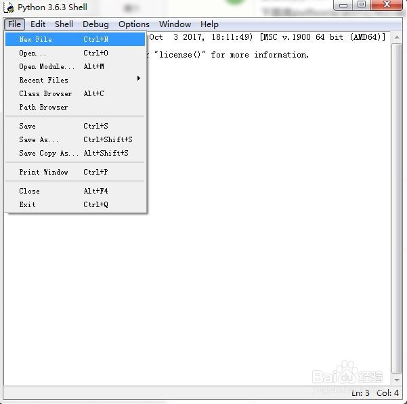Launch the Class Browser
This screenshot has width=407, height=404.
(75, 93)
